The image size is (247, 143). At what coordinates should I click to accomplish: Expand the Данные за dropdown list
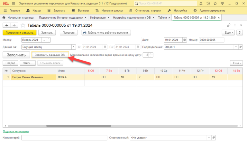coord(74,47)
